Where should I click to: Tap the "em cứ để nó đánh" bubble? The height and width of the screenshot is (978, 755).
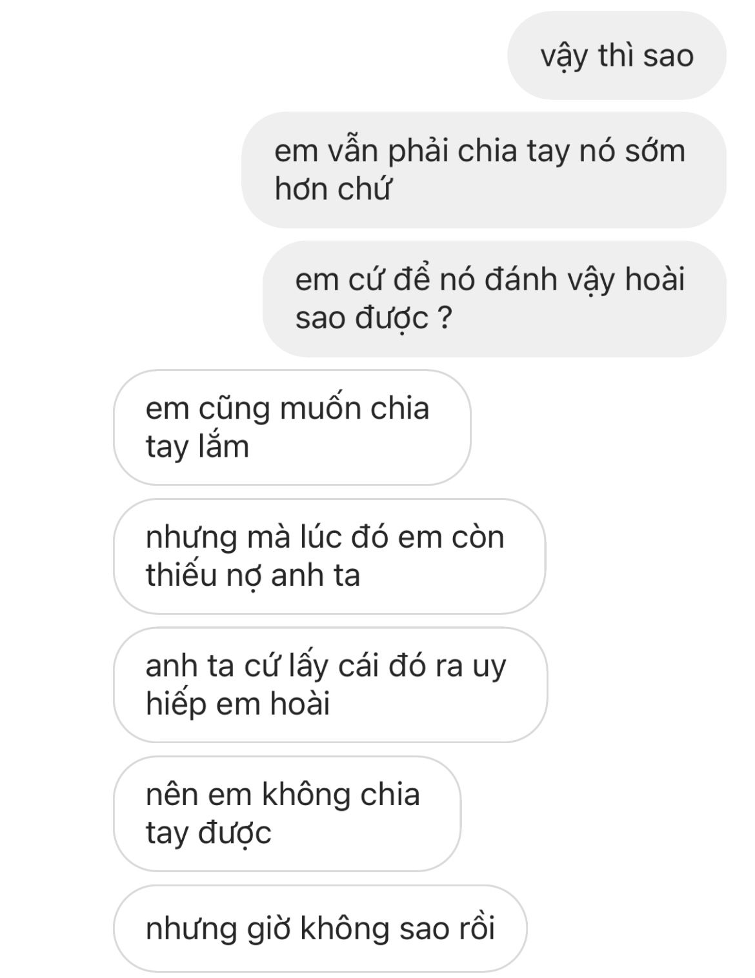pos(494,299)
